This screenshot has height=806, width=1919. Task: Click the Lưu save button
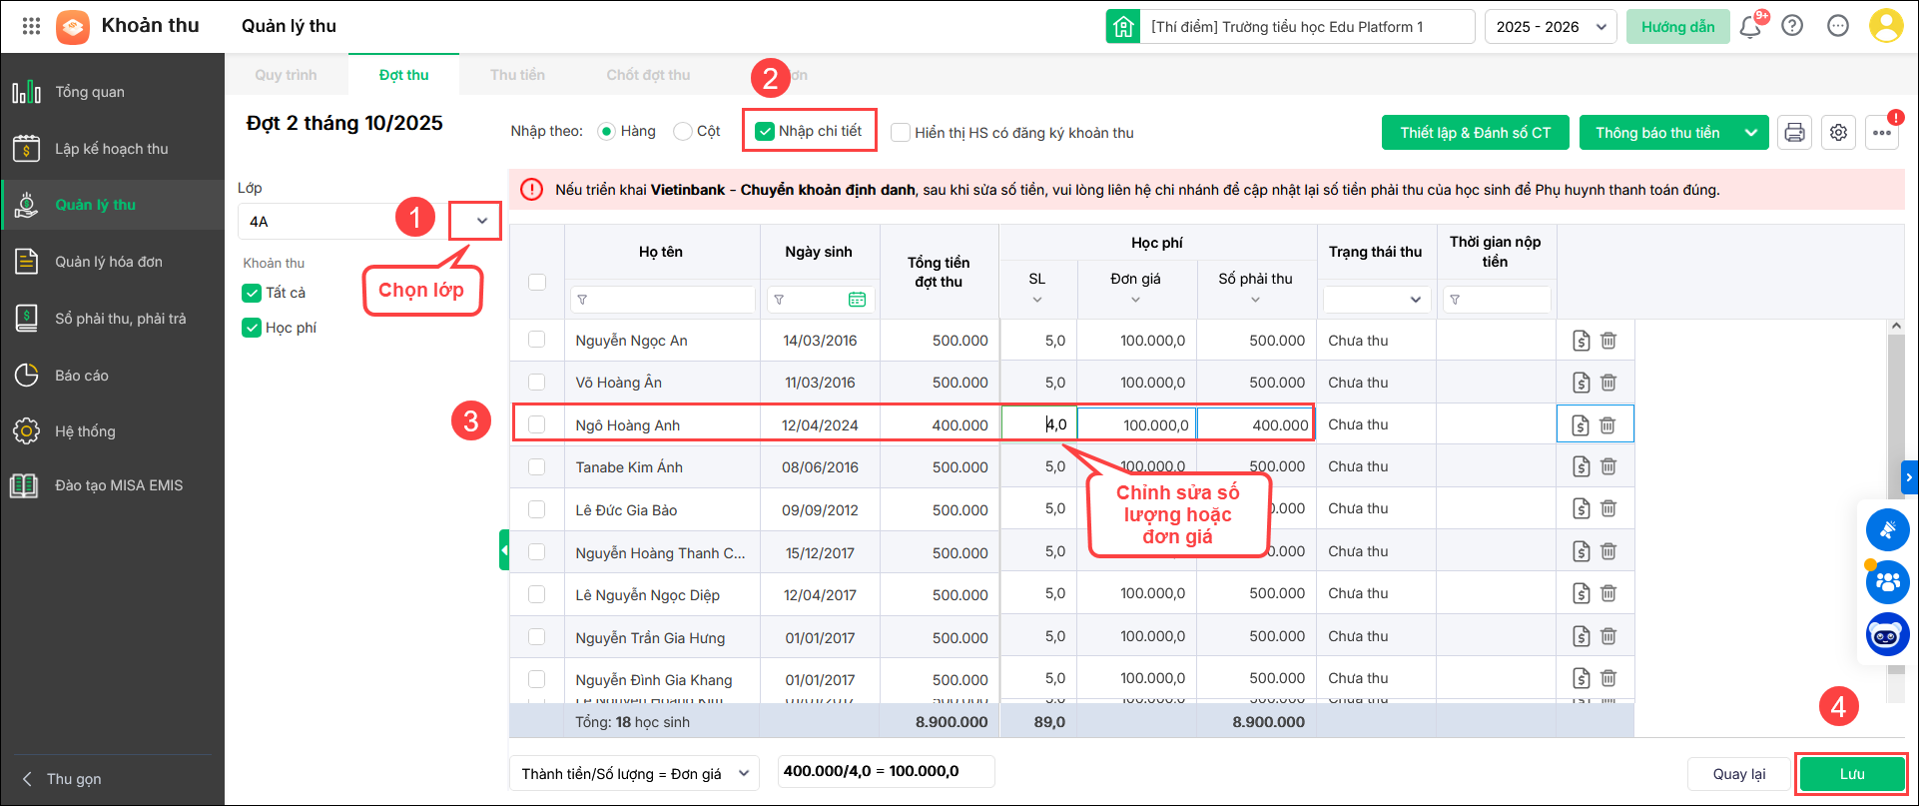pyautogui.click(x=1851, y=774)
